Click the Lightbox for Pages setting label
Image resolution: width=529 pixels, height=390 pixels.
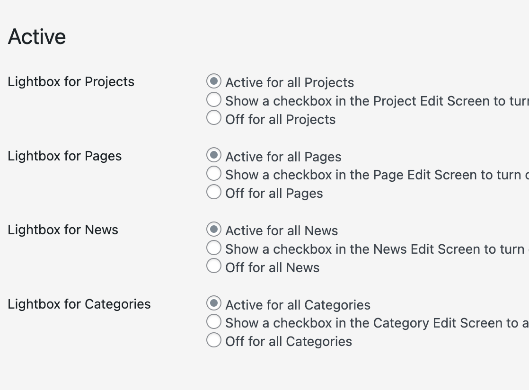64,156
